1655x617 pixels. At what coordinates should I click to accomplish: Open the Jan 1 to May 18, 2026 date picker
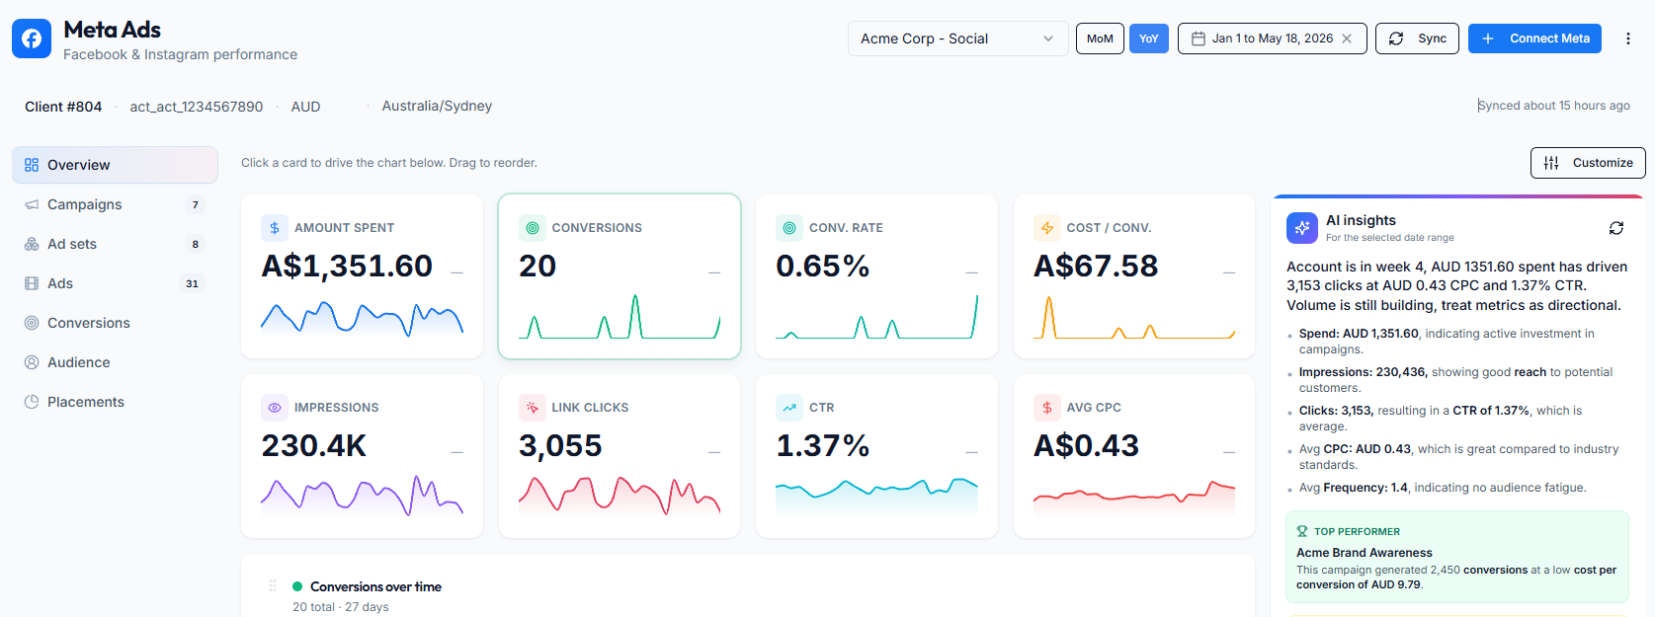[x=1272, y=39]
